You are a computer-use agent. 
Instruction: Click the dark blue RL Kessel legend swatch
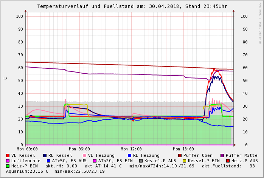[45, 155]
